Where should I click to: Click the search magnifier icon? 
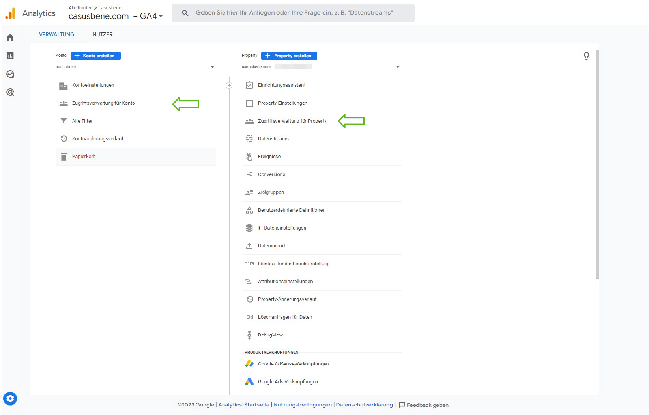(x=185, y=13)
